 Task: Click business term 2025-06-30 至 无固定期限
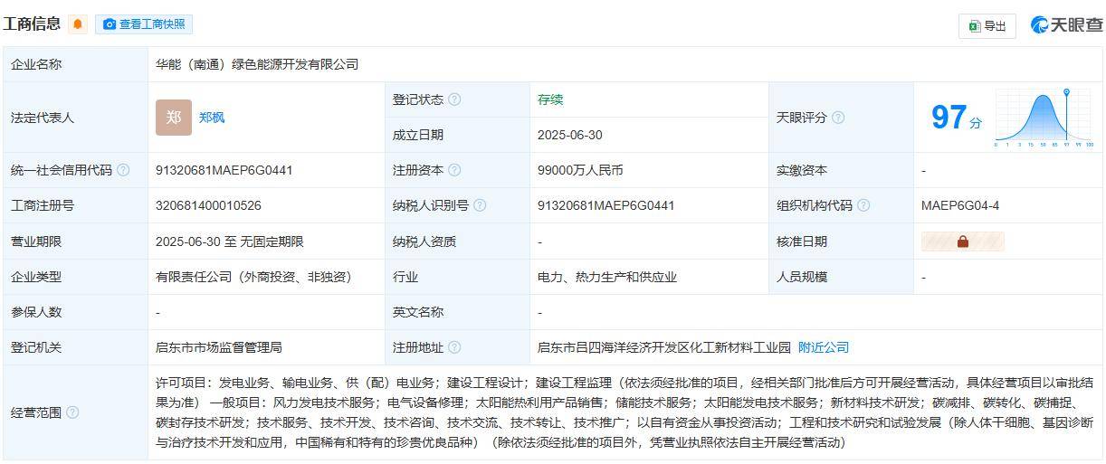[230, 241]
